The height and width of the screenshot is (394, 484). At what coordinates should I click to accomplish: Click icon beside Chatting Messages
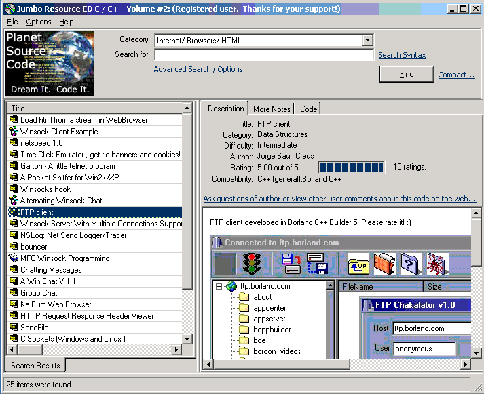click(14, 269)
